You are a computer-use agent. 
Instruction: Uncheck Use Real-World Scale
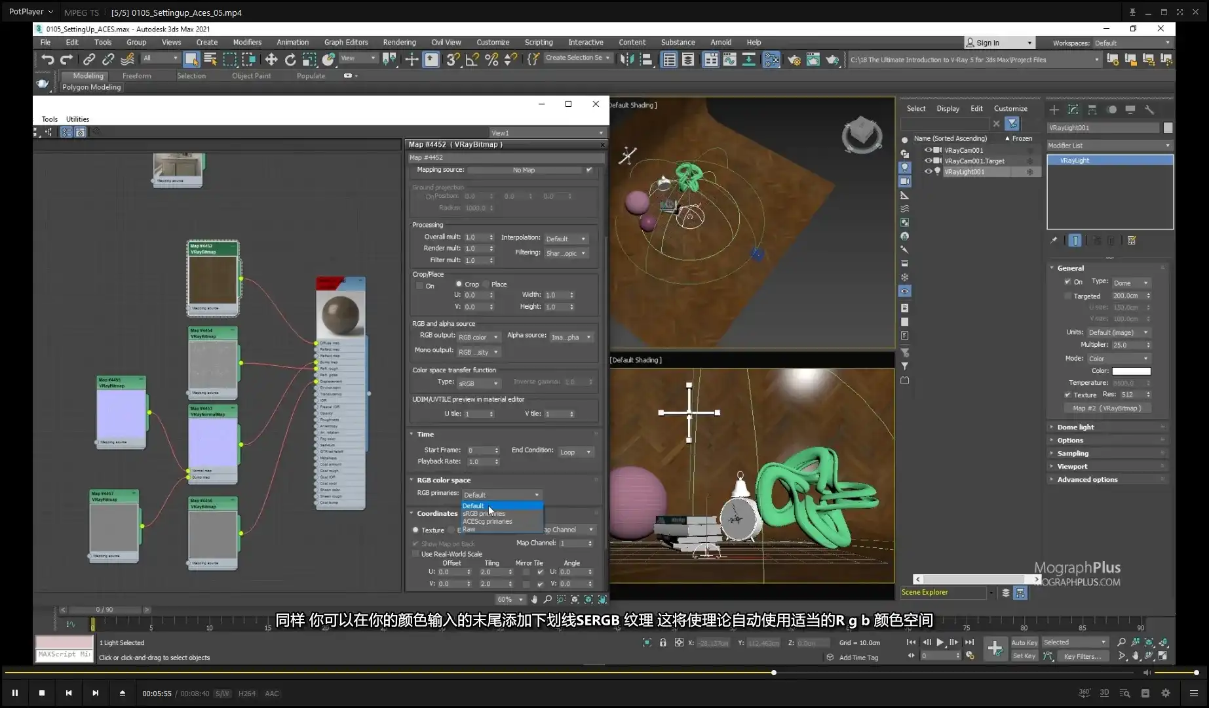coord(416,554)
